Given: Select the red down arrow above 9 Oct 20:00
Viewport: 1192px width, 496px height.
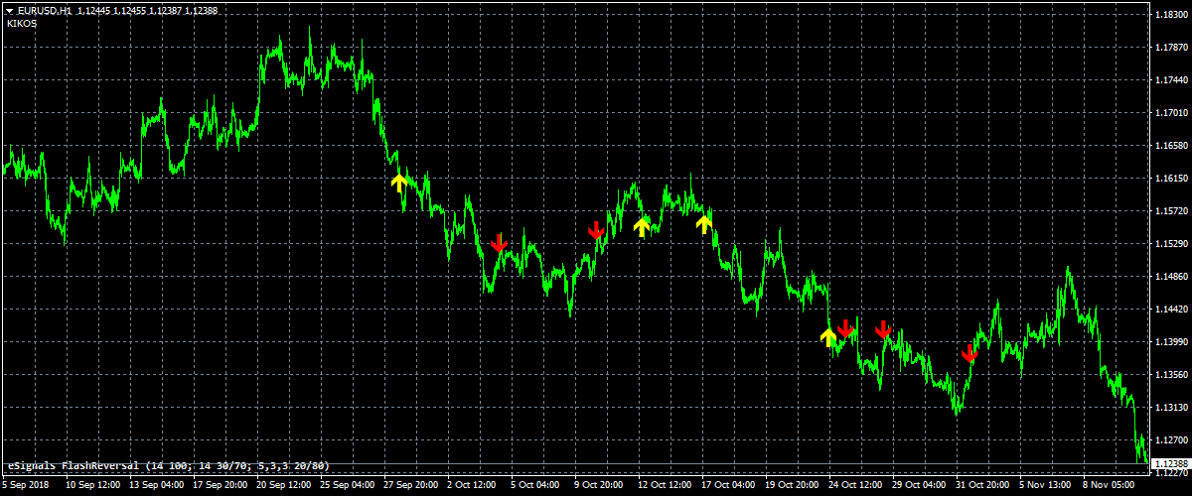Looking at the screenshot, I should (x=596, y=230).
